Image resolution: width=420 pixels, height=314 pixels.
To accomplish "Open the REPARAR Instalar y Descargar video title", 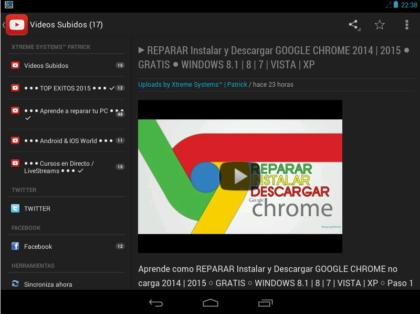I will click(x=274, y=57).
